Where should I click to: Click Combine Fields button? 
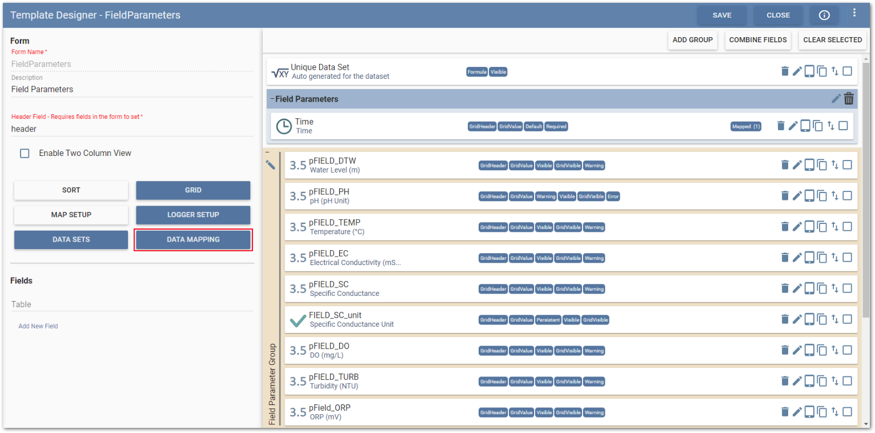point(758,40)
